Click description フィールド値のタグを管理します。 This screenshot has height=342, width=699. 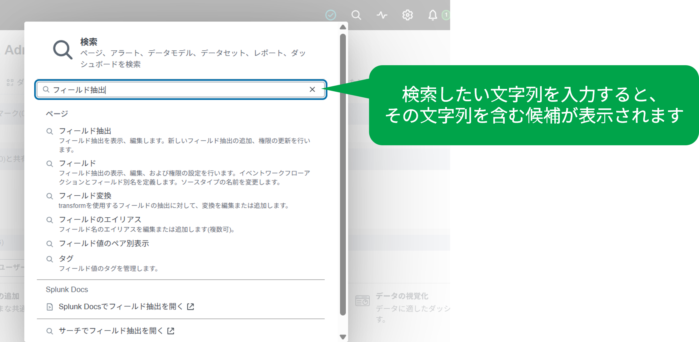pos(109,269)
